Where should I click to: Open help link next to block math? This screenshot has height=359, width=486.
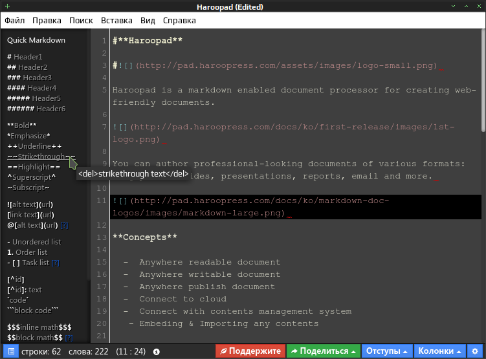(69, 338)
